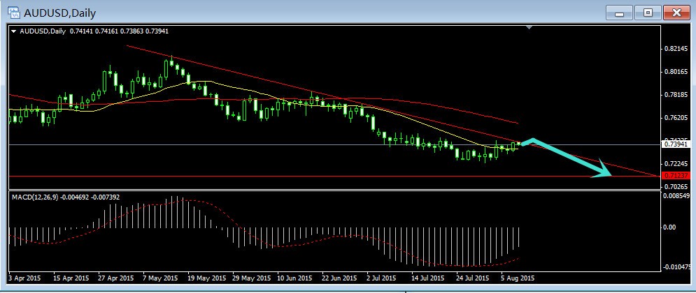Close the AUDUSD,Daily chart window

pyautogui.click(x=676, y=13)
